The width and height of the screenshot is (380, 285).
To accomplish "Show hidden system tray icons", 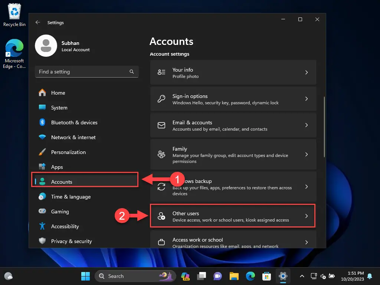I will (x=302, y=276).
